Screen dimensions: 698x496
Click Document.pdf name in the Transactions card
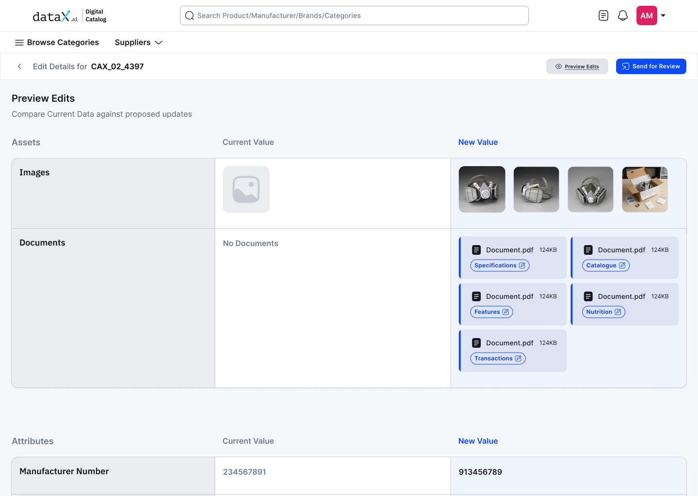[509, 343]
